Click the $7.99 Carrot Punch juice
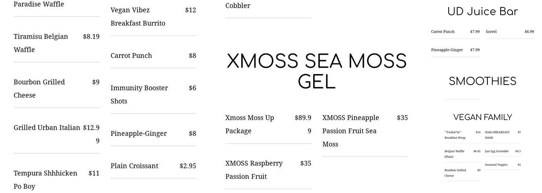The image size is (542, 193). [443, 32]
